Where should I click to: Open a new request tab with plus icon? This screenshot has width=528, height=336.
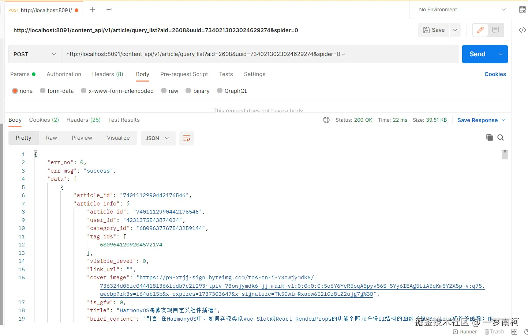tap(93, 10)
